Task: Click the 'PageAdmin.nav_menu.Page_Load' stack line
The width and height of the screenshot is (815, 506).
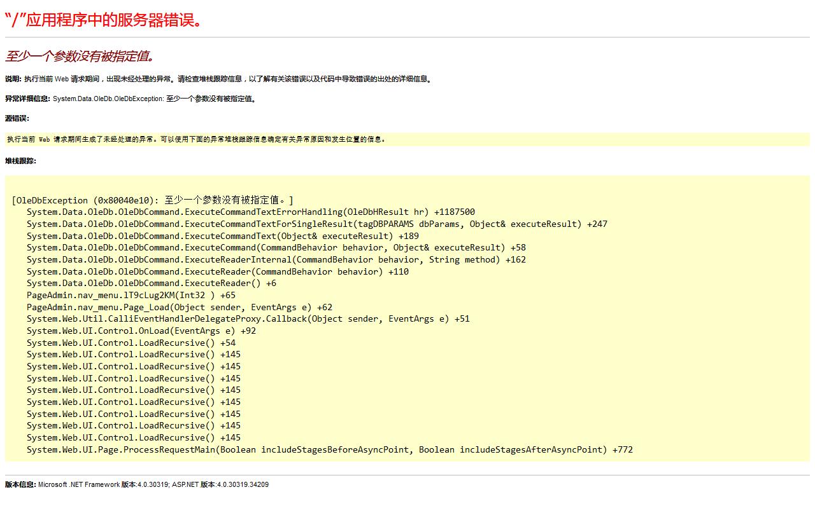Action: click(x=179, y=307)
